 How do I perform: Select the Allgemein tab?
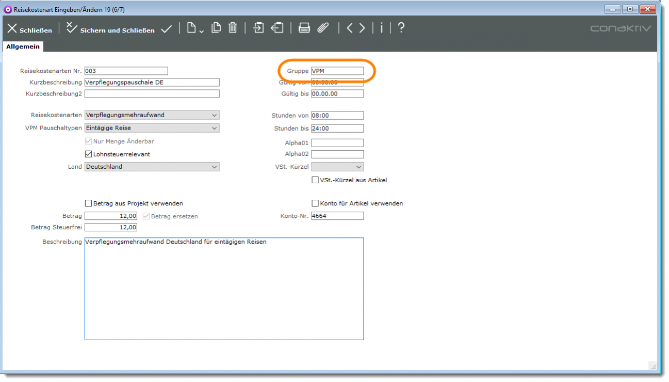23,46
